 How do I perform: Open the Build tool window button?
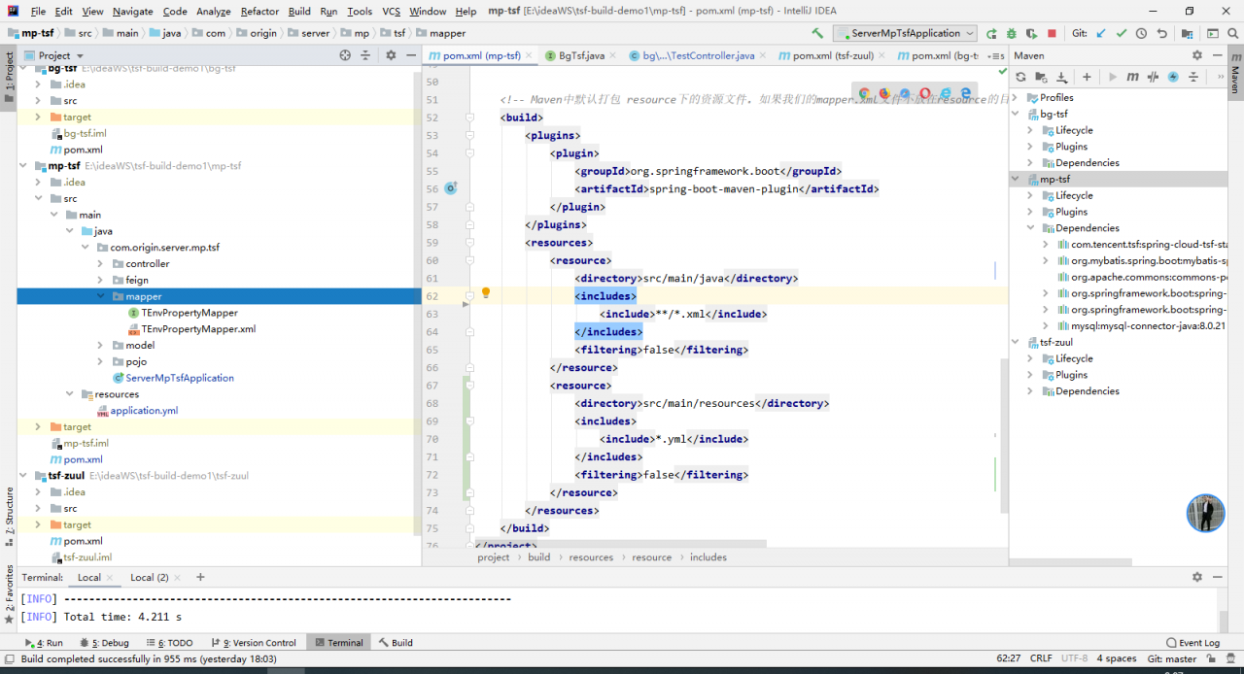click(396, 643)
